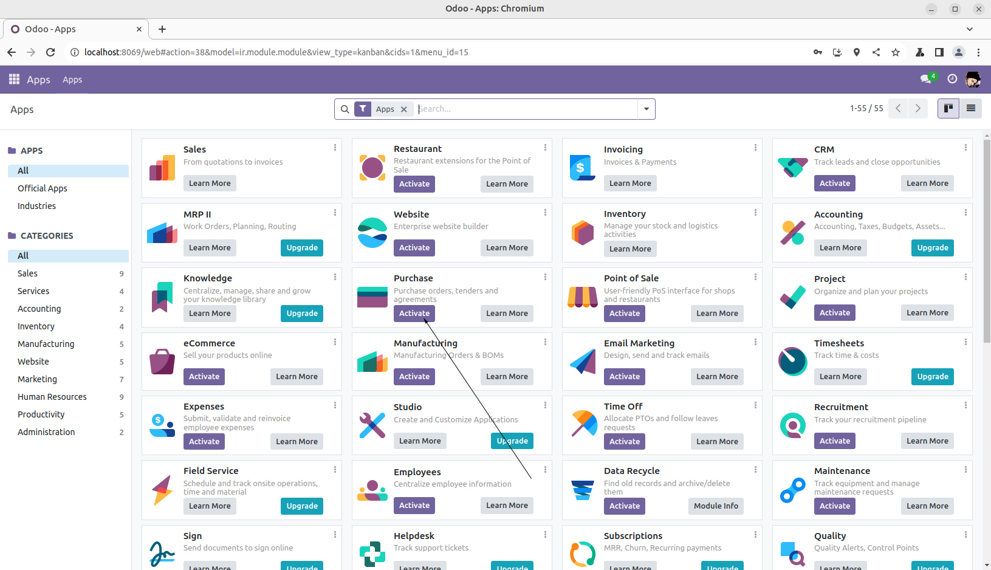The height and width of the screenshot is (570, 991).
Task: Click the search magnifier icon
Action: 345,109
